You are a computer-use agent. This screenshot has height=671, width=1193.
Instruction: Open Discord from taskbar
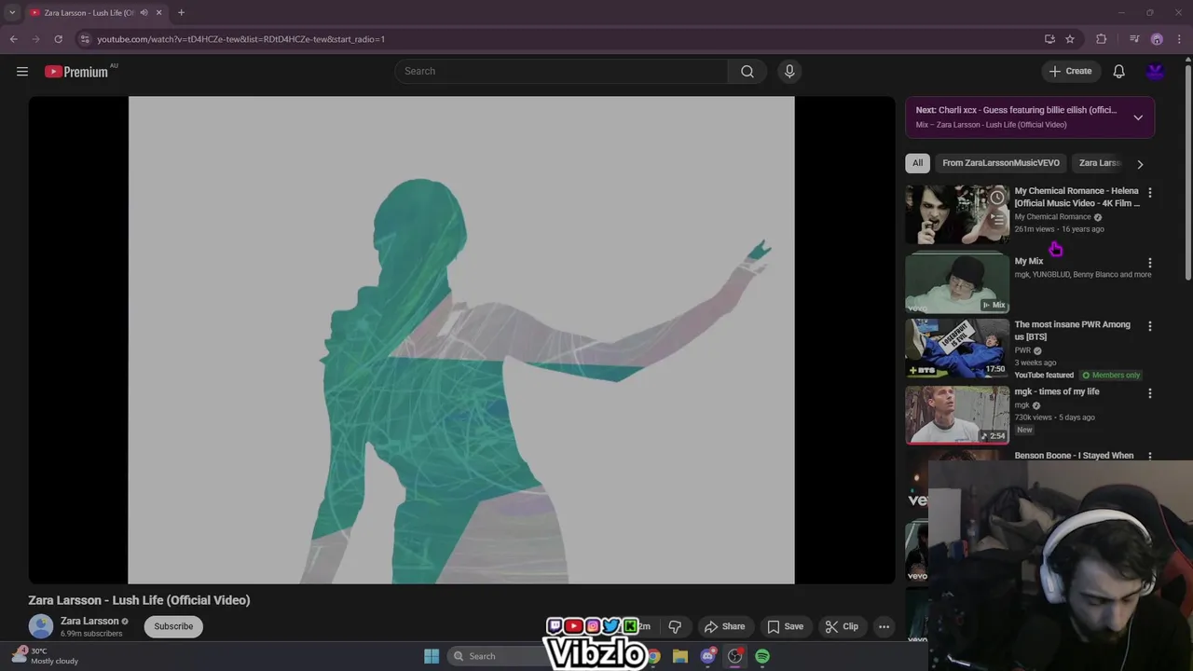(x=708, y=656)
